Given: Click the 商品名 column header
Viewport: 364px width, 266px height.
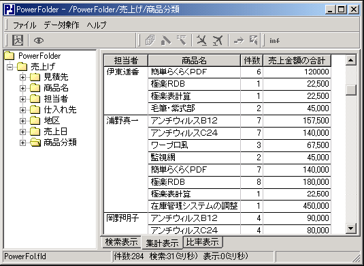Looking at the screenshot, I should pyautogui.click(x=194, y=61).
